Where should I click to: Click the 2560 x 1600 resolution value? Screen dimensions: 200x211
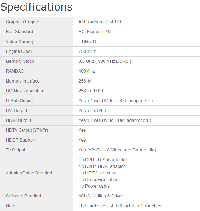(x=91, y=91)
